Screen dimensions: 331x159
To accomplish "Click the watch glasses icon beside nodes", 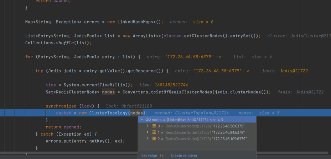I will tap(148, 120).
